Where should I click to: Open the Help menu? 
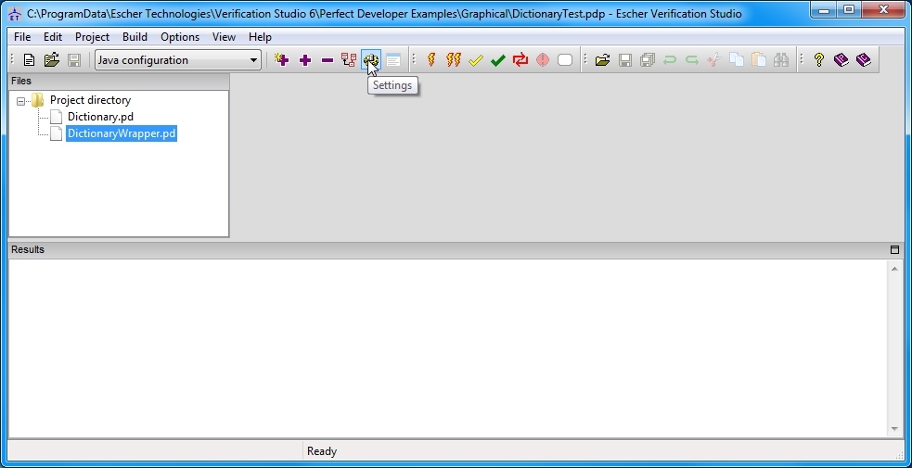click(x=260, y=36)
